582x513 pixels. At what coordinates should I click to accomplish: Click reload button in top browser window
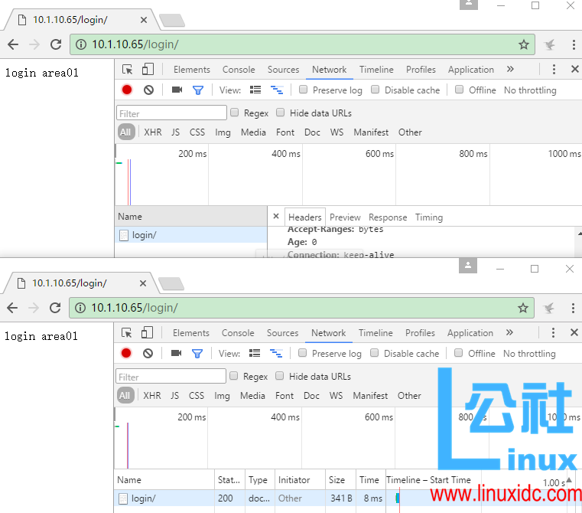pos(56,44)
